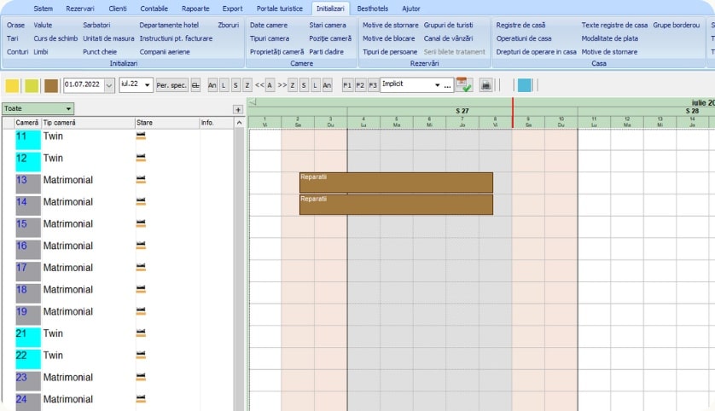Open the iul.22 month dropdown

(x=148, y=85)
